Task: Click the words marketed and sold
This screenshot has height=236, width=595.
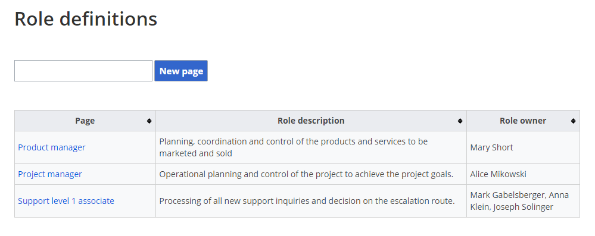Action: pyautogui.click(x=196, y=153)
